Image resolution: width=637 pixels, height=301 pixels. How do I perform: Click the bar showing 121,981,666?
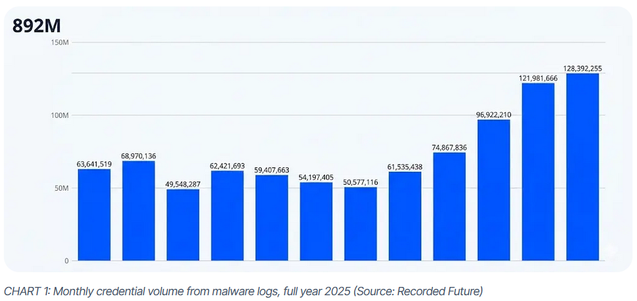(538, 172)
